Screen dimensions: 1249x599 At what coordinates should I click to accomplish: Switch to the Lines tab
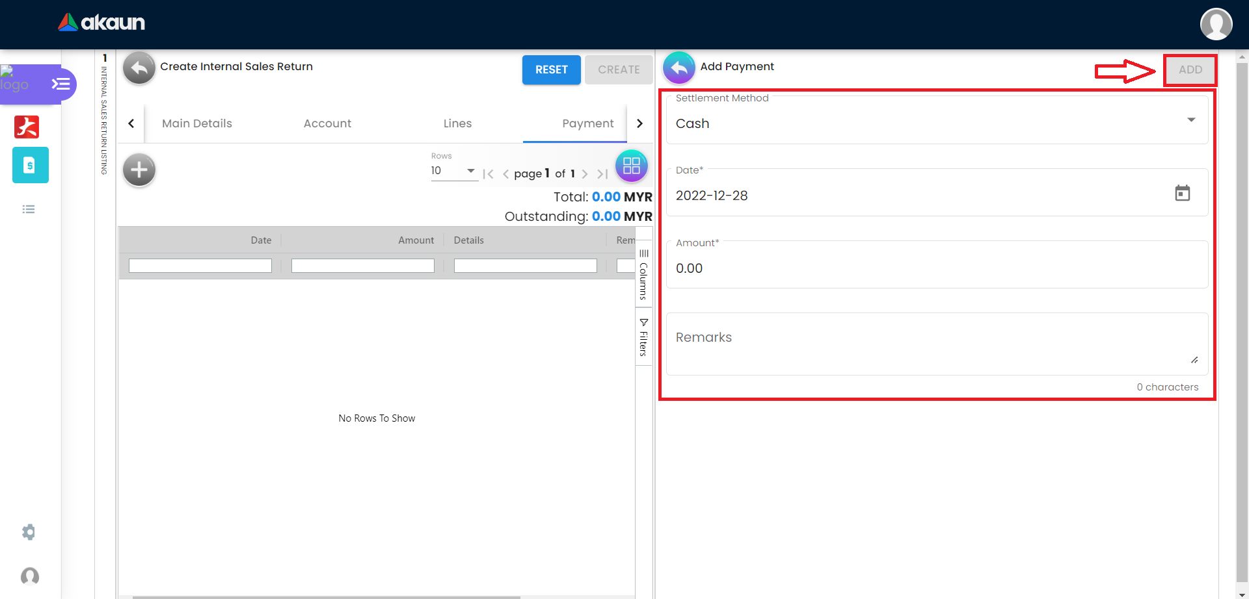pos(457,123)
